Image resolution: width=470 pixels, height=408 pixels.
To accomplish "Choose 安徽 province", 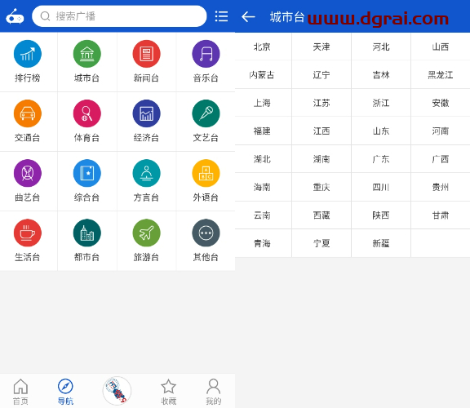I will (441, 103).
